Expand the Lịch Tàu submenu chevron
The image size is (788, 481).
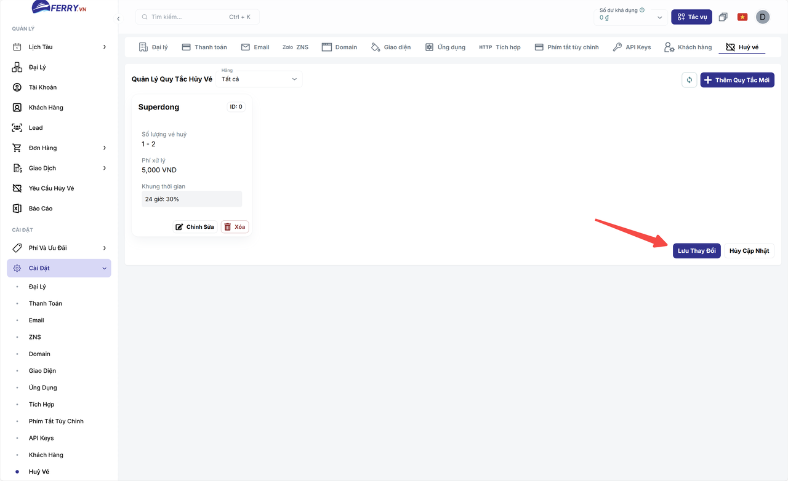tap(105, 47)
